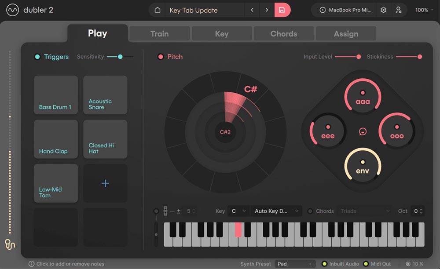Toggle the Inbuilt Audio output
Viewport: 440px width, 269px height.
[x=325, y=264]
